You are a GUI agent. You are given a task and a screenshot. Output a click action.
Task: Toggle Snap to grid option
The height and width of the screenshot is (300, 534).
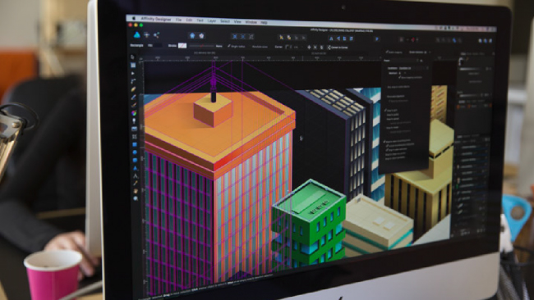[391, 110]
